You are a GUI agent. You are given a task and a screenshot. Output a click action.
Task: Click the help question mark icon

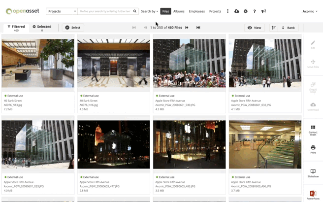click(x=255, y=11)
